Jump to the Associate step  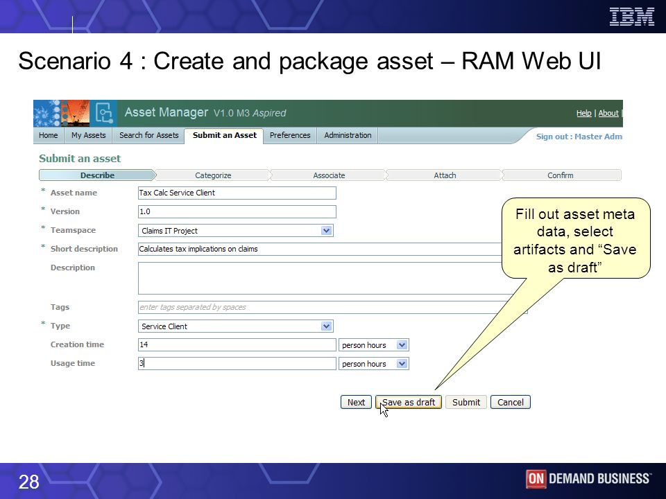pos(329,175)
